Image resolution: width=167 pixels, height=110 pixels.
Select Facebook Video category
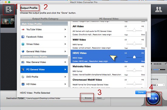tap(44, 37)
